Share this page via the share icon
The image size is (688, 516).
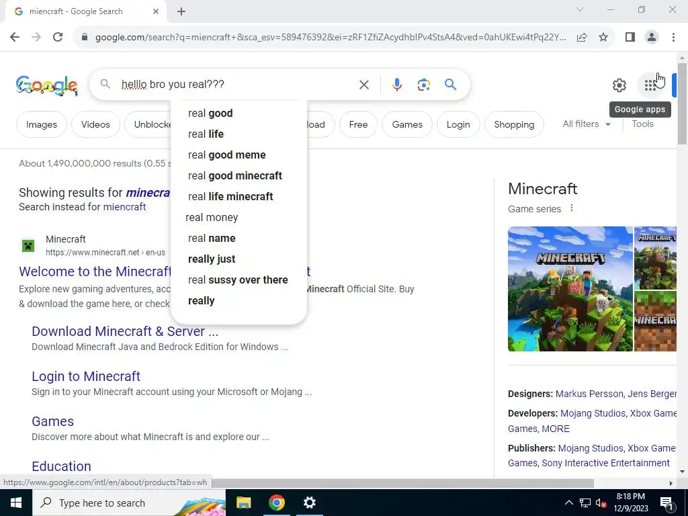tap(582, 38)
